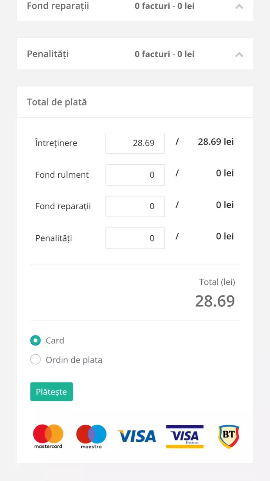Focus the Fond rulment amount field

pos(135,175)
